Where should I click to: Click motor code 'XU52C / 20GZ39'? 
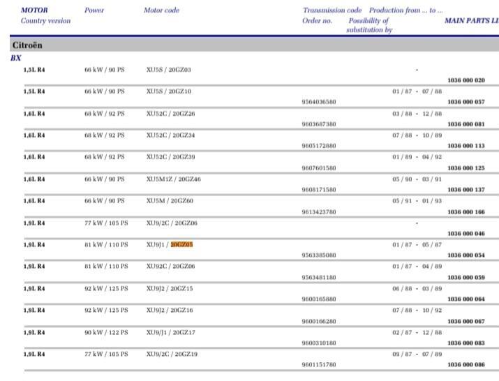tap(170, 157)
